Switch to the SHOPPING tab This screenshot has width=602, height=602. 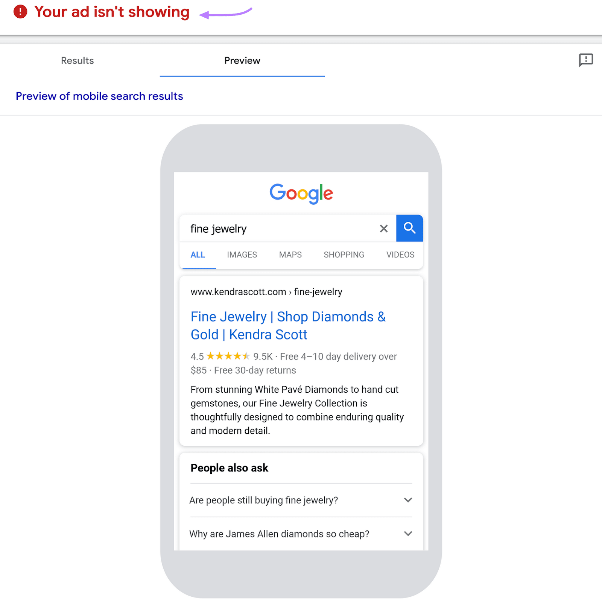click(344, 255)
